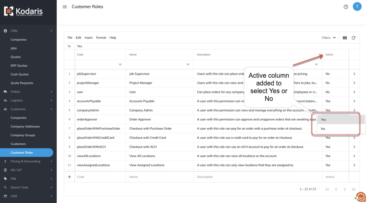The width and height of the screenshot is (367, 203).
Task: Select the Company Admin name cell
Action: tap(159, 110)
